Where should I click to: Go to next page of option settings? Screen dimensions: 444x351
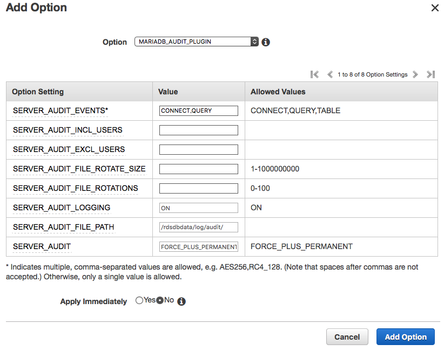415,74
